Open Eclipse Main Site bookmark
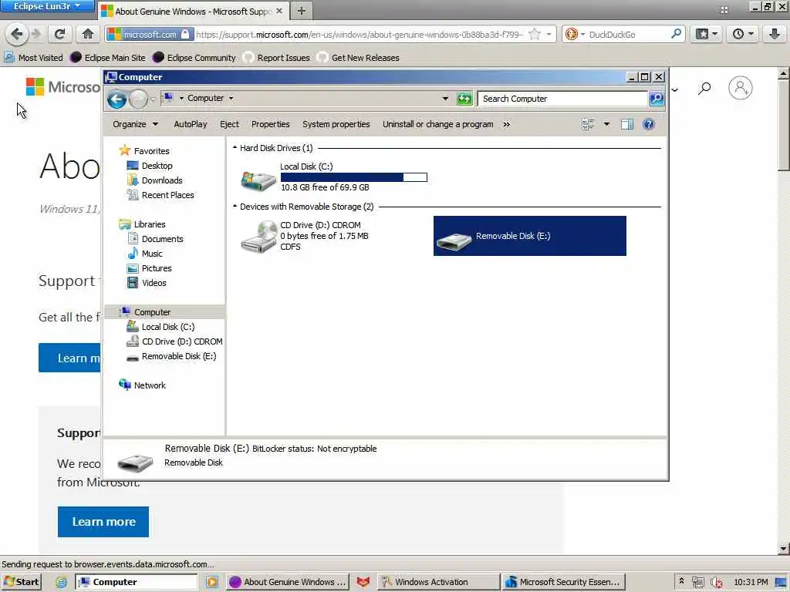Screen dimensions: 790x592 pos(108,57)
